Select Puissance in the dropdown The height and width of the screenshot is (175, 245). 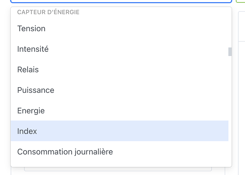click(36, 90)
